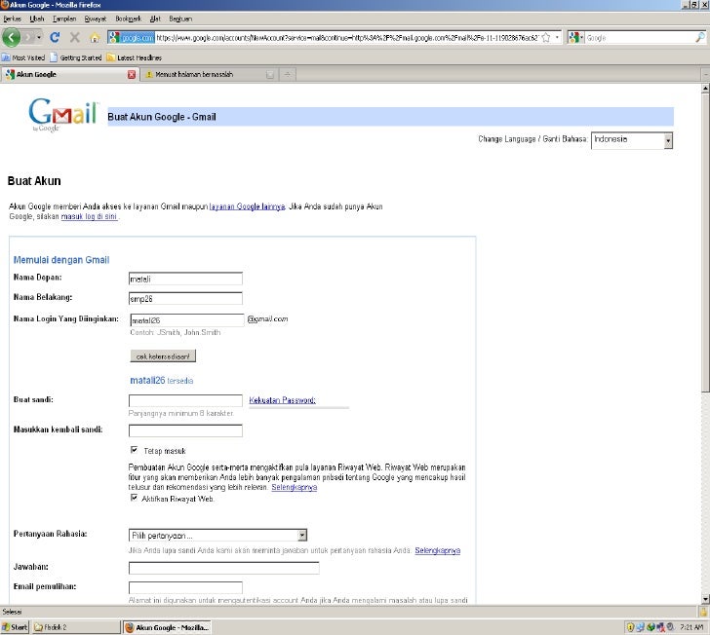This screenshot has height=635, width=710.
Task: Click the page vertical scrollbar thumb
Action: coord(705,243)
